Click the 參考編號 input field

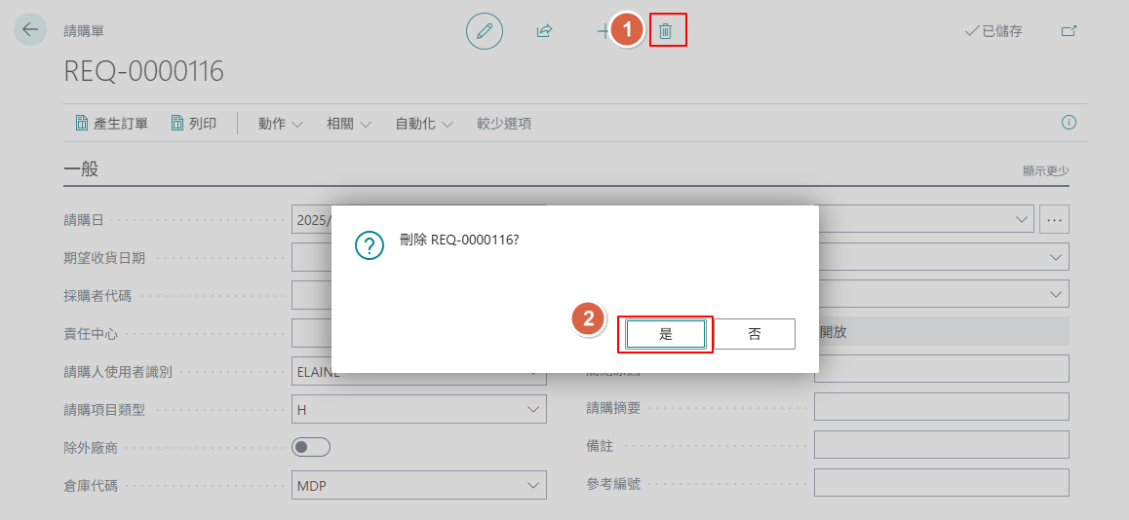tap(941, 483)
